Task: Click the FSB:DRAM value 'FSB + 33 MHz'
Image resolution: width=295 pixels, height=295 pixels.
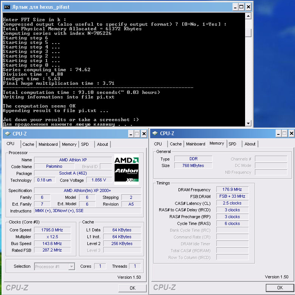Action: (x=232, y=196)
